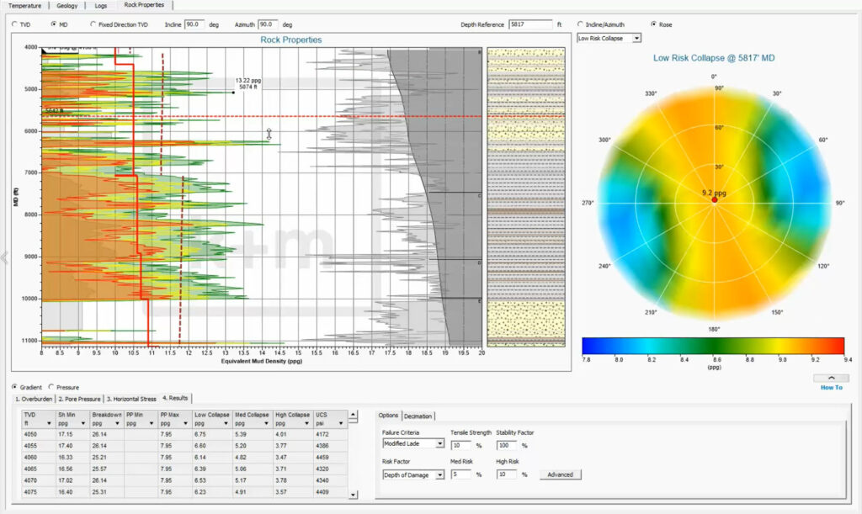Open the Risk Factor dropdown
The image size is (862, 514).
pyautogui.click(x=439, y=475)
